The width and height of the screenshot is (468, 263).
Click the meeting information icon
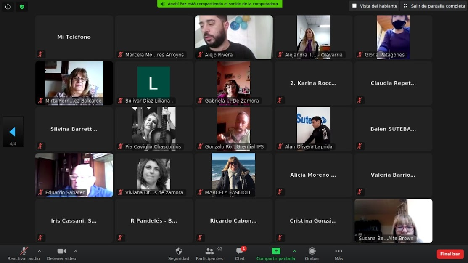tap(8, 7)
